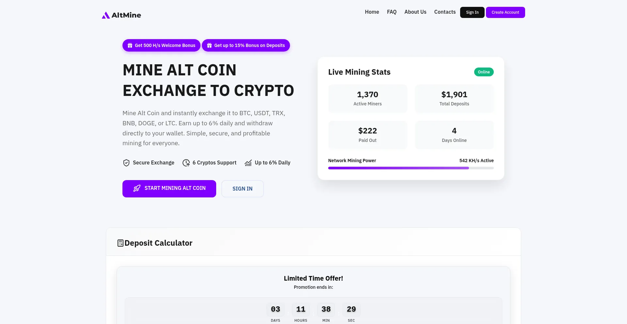Click the Days countdown box
The width and height of the screenshot is (627, 324).
(276, 309)
